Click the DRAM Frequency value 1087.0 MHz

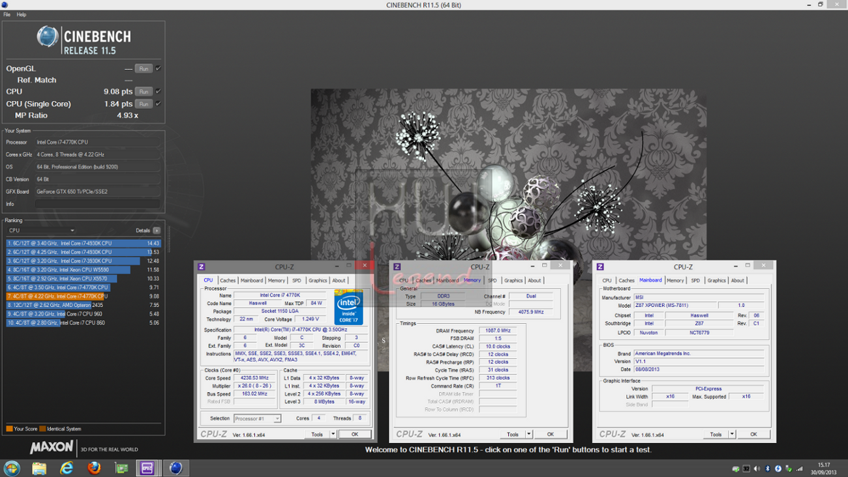point(498,330)
